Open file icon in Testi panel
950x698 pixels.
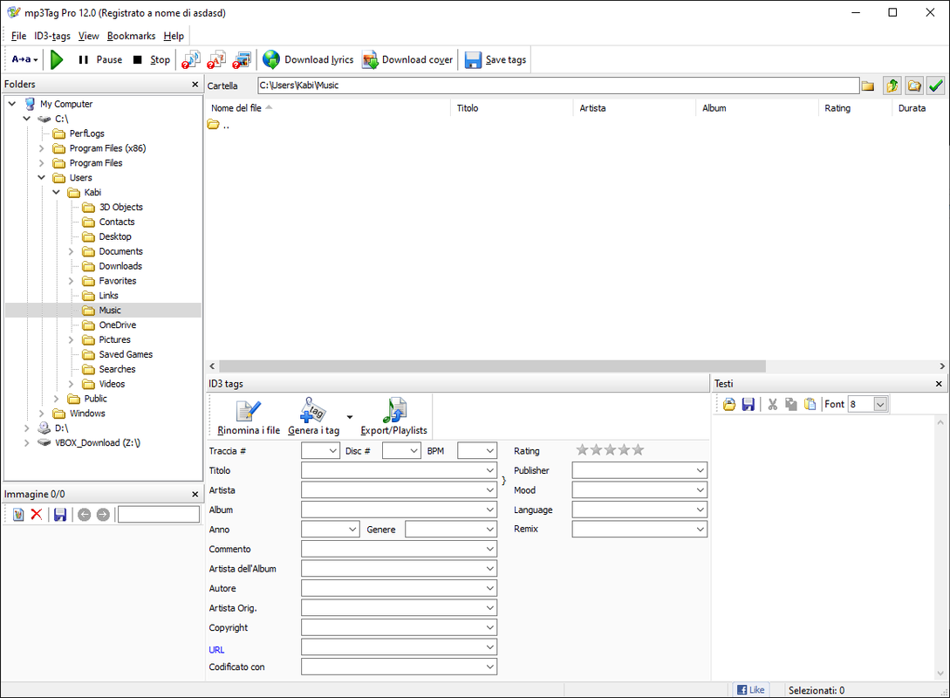pyautogui.click(x=729, y=404)
